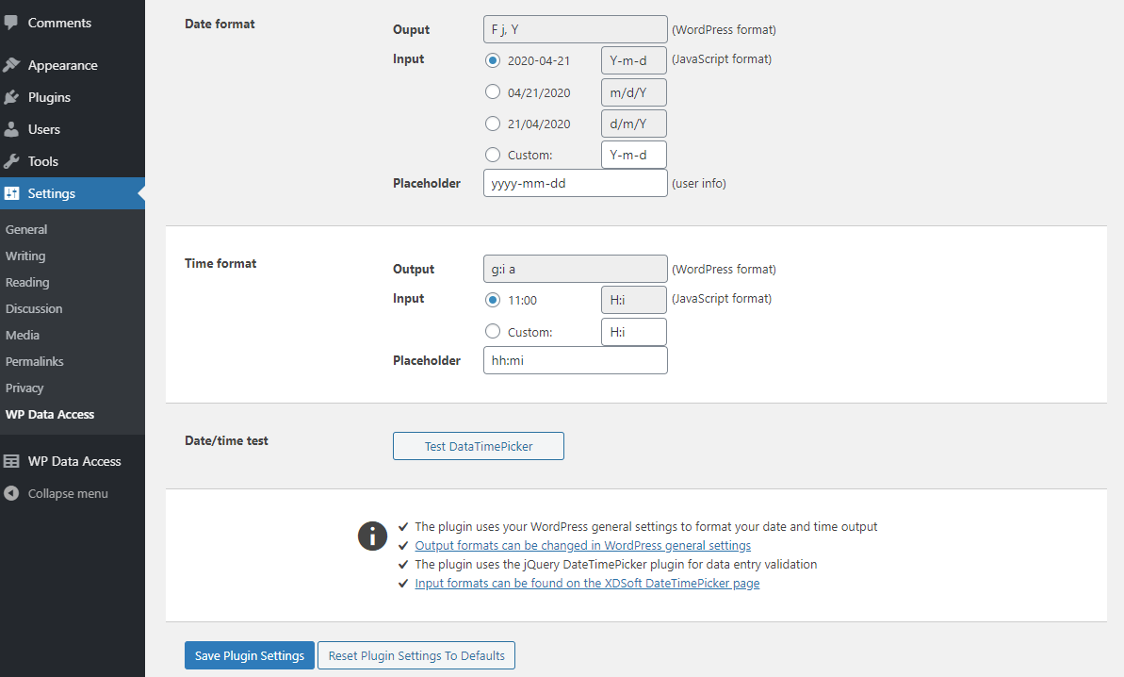
Task: Click the Tools wrench icon
Action: click(11, 161)
